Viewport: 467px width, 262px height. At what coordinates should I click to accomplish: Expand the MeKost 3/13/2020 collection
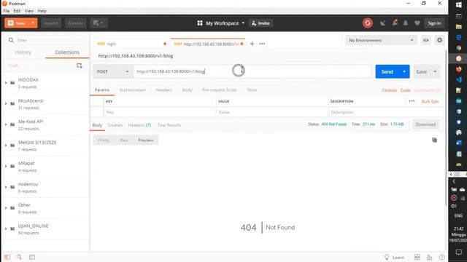click(x=6, y=146)
